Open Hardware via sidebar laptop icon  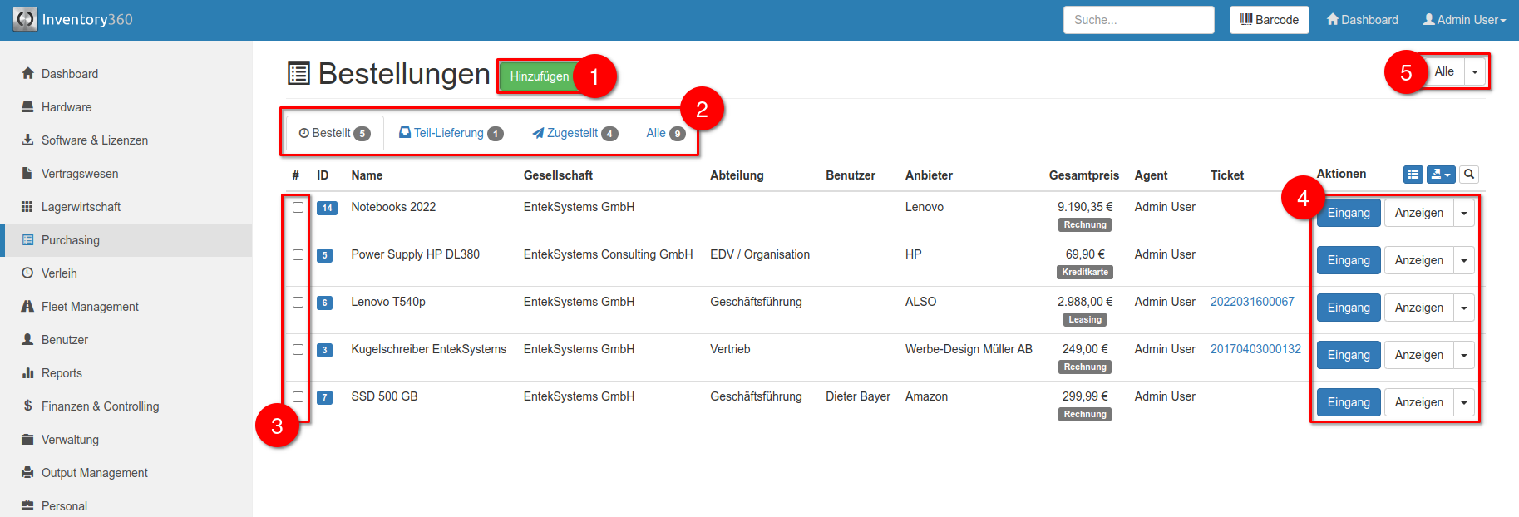pos(27,106)
